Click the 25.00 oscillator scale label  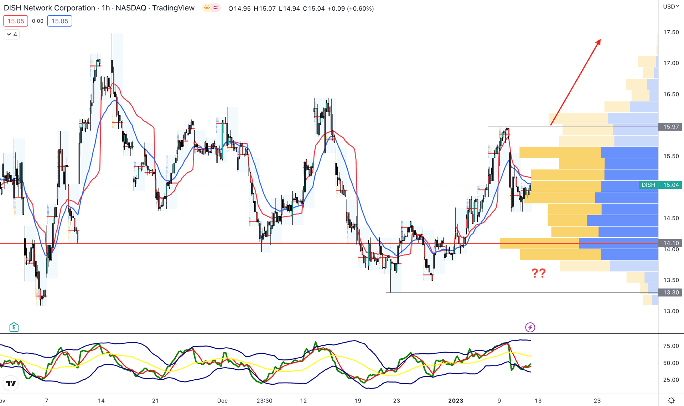[671, 380]
